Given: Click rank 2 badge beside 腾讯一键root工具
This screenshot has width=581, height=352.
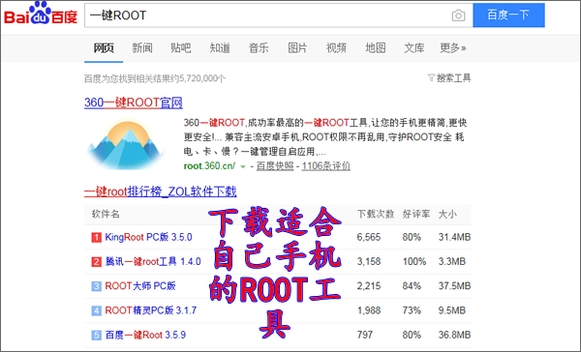Looking at the screenshot, I should click(96, 262).
